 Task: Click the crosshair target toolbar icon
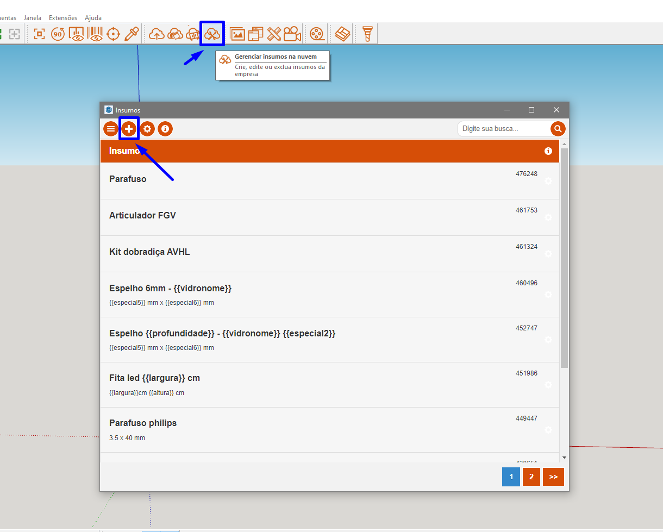(x=113, y=34)
